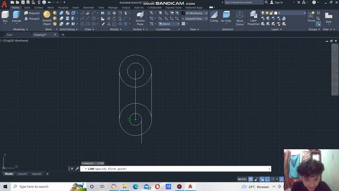This screenshot has height=191, width=339.
Task: Expand the Modeling panel
Action: click(21, 29)
